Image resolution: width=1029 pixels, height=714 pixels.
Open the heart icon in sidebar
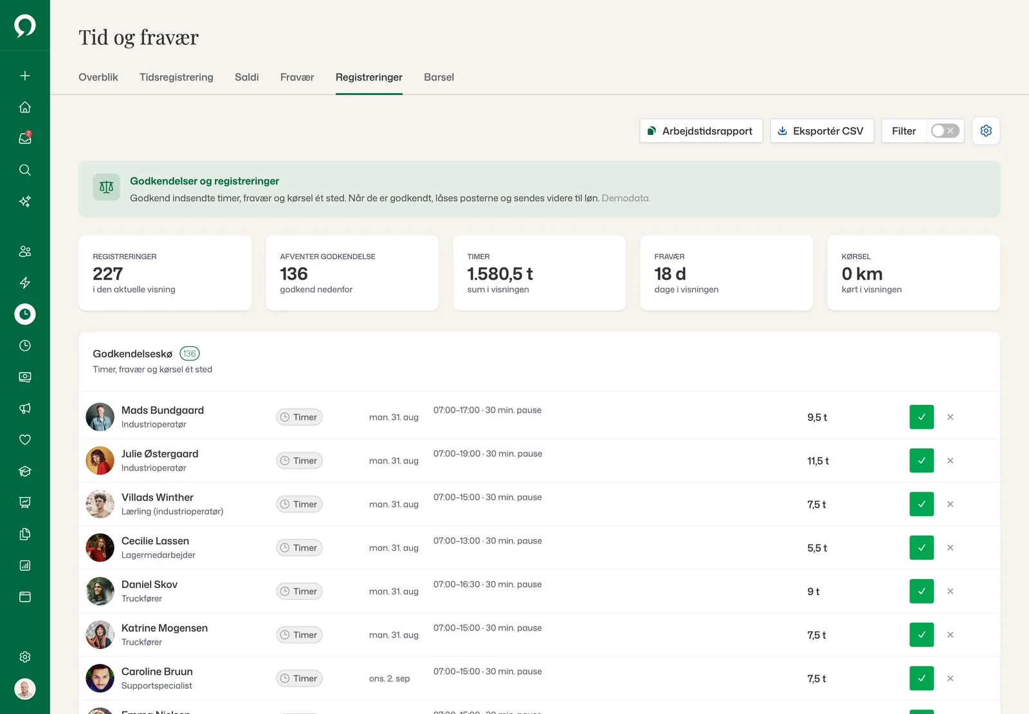pyautogui.click(x=25, y=440)
